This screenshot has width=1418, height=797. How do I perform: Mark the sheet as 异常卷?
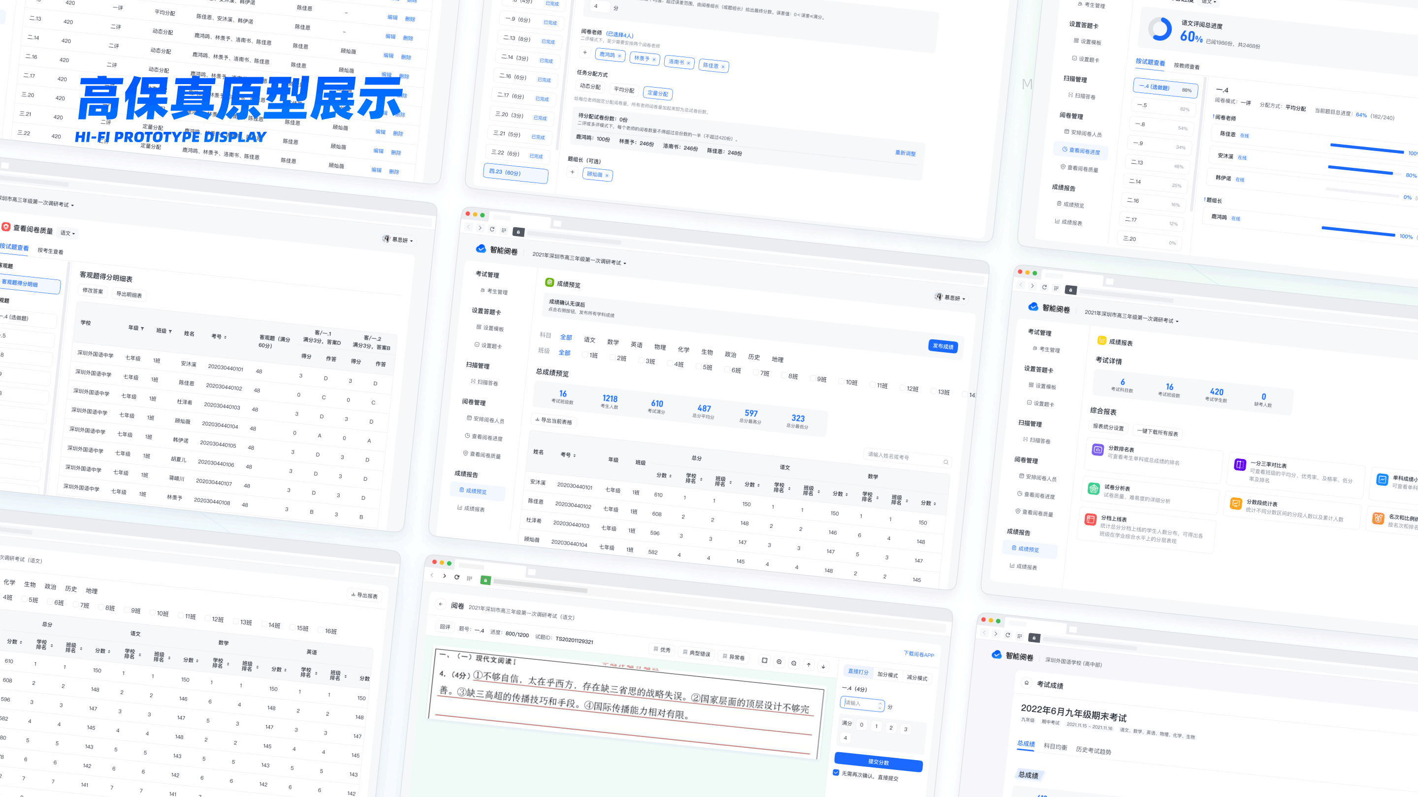click(734, 658)
